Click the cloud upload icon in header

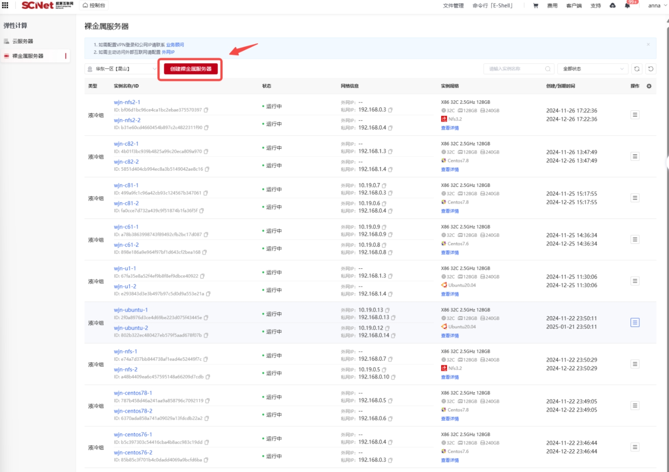click(612, 5)
